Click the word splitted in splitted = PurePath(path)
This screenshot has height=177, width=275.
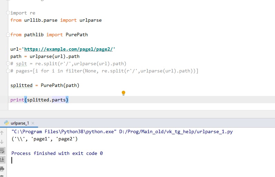21,85
